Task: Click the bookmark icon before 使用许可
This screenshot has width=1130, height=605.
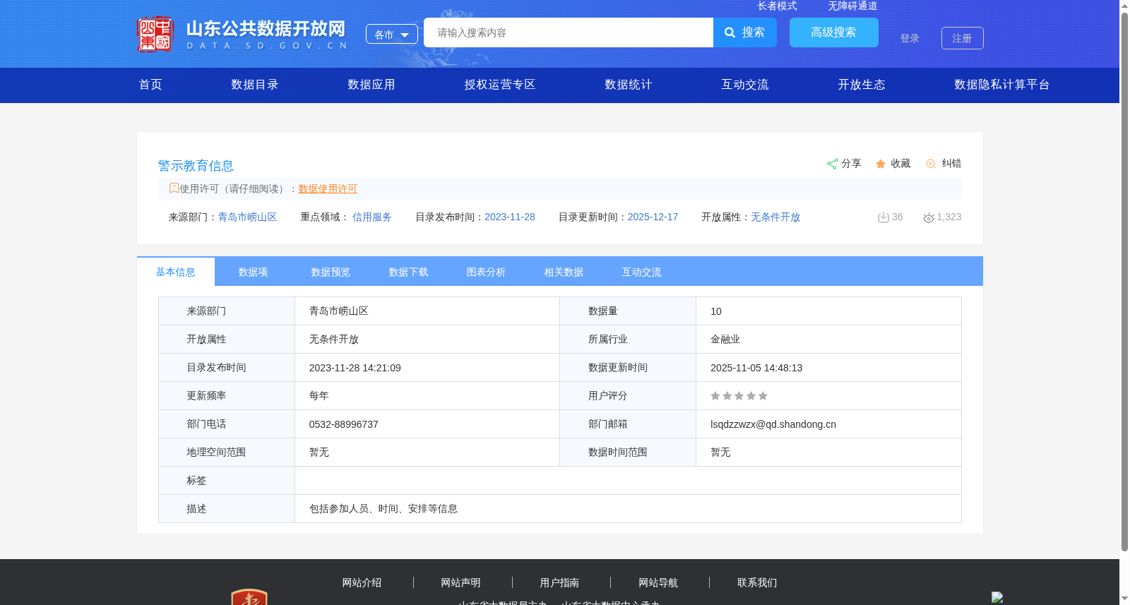Action: tap(174, 188)
